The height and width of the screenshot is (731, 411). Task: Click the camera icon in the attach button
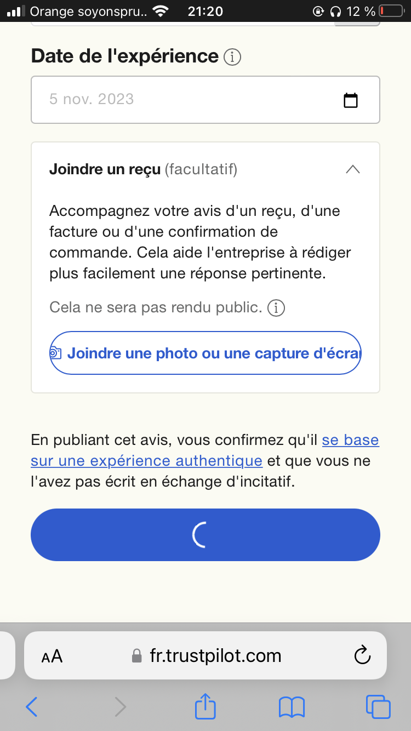[x=55, y=353]
